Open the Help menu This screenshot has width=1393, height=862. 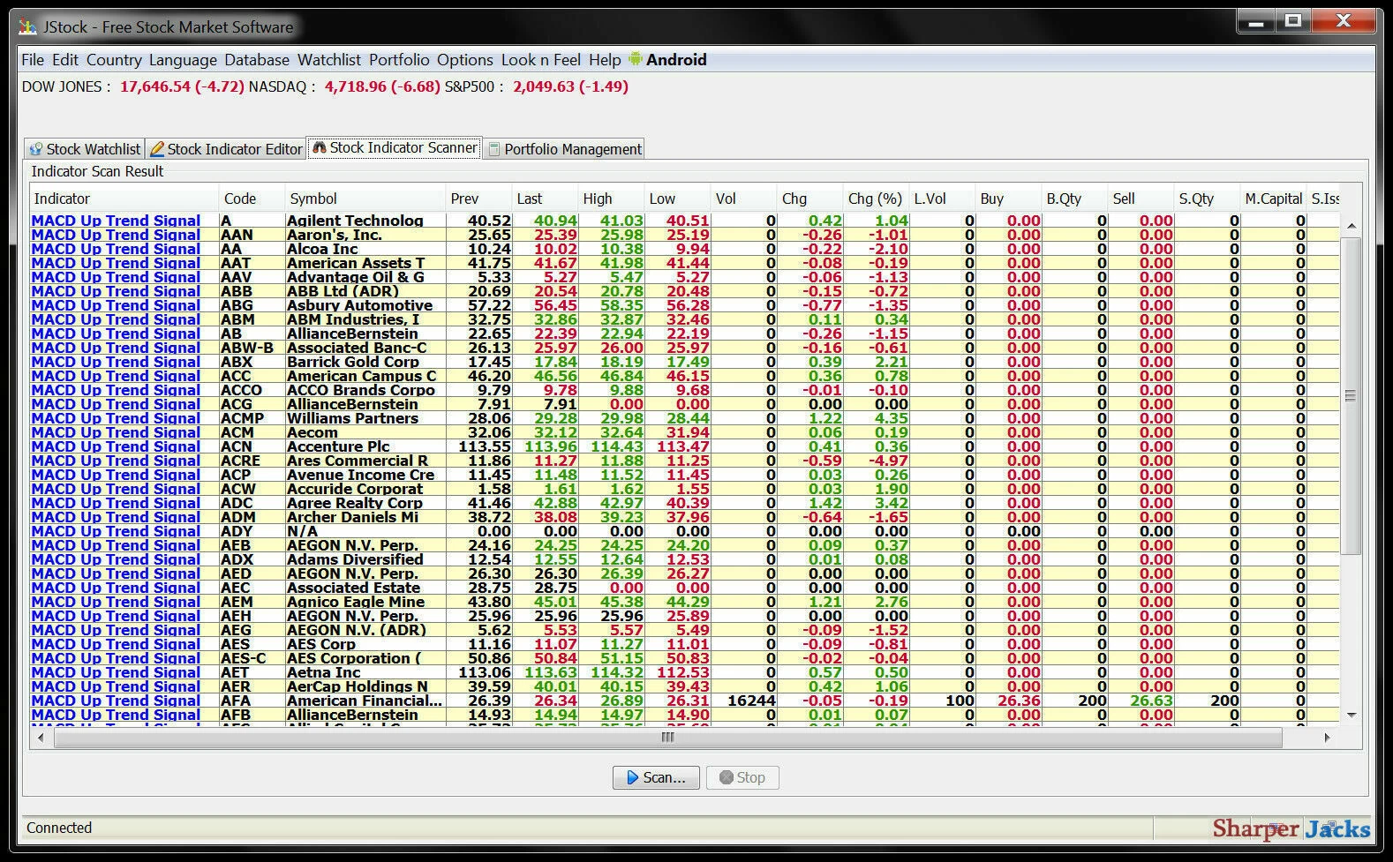pos(605,60)
